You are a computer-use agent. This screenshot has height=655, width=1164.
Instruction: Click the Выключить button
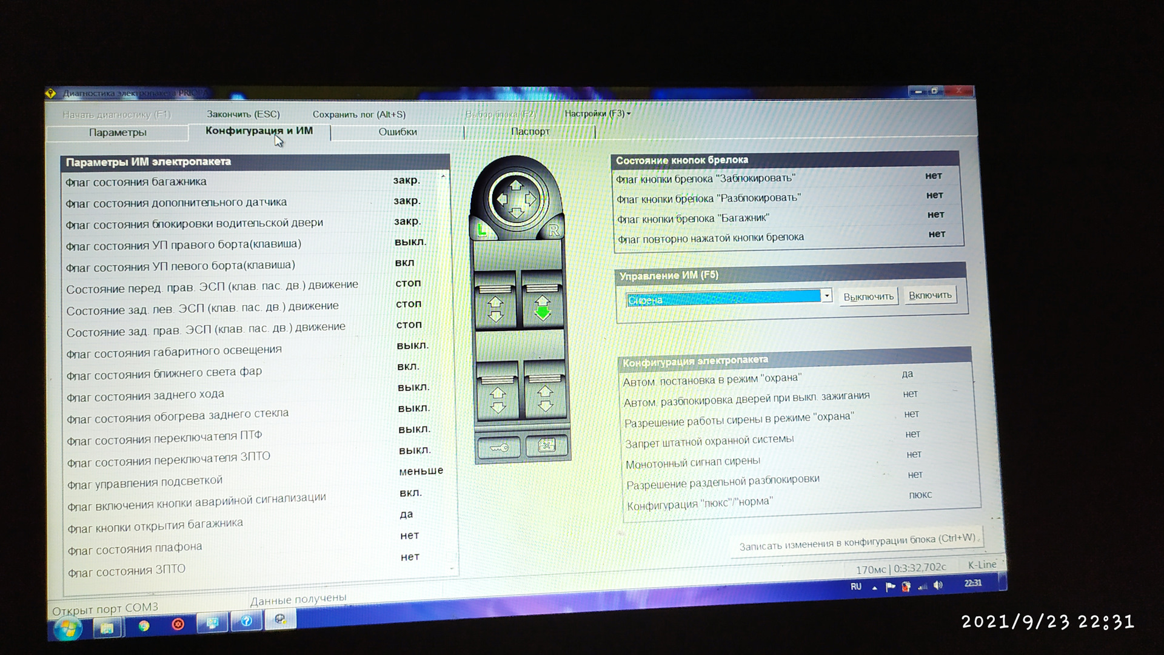click(868, 297)
